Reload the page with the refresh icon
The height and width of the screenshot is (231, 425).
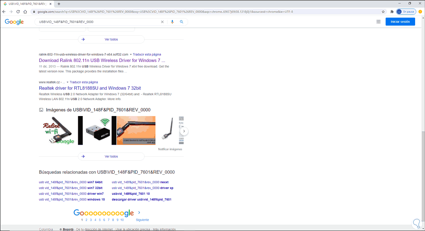click(x=19, y=12)
